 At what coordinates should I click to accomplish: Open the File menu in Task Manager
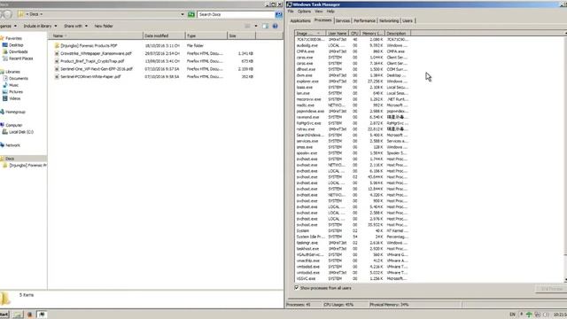291,12
